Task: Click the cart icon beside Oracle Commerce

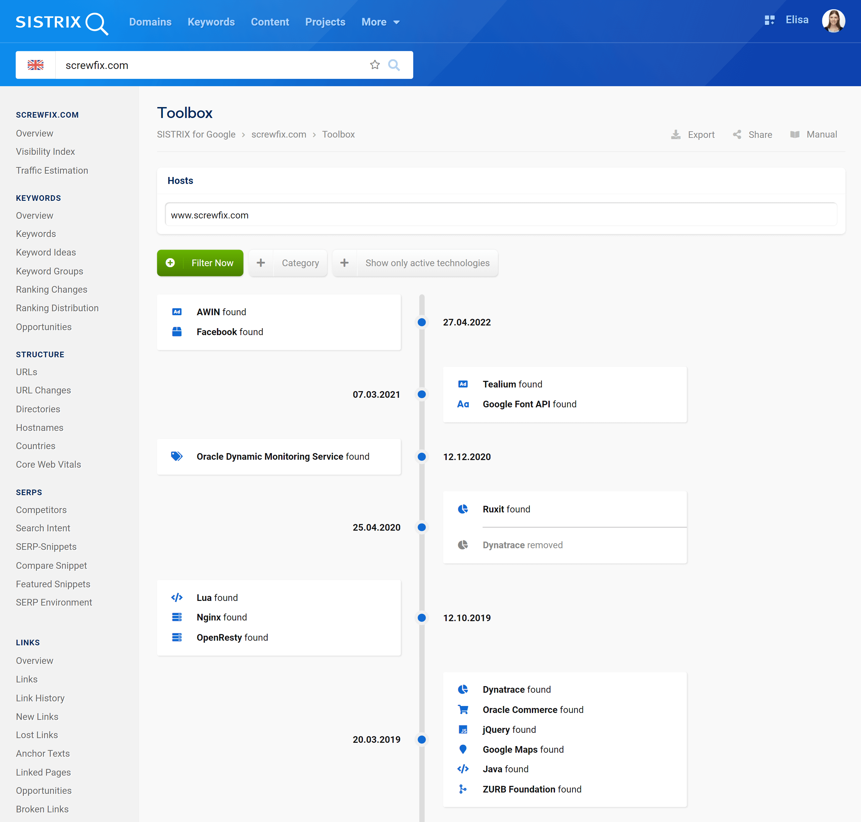Action: click(463, 709)
